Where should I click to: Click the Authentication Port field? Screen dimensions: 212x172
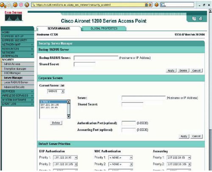point(128,123)
